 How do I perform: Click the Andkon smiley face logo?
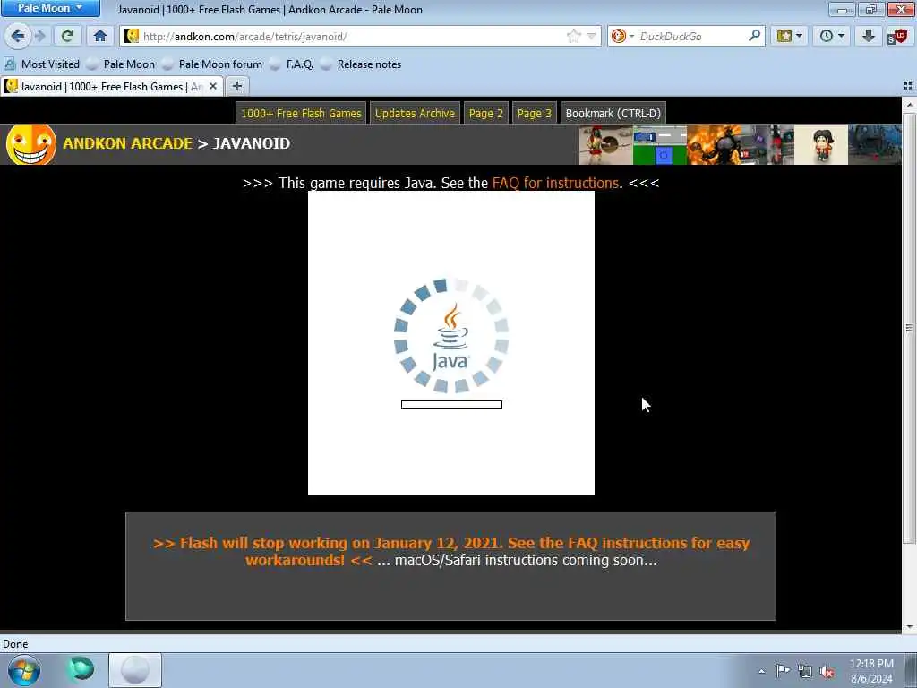(31, 144)
